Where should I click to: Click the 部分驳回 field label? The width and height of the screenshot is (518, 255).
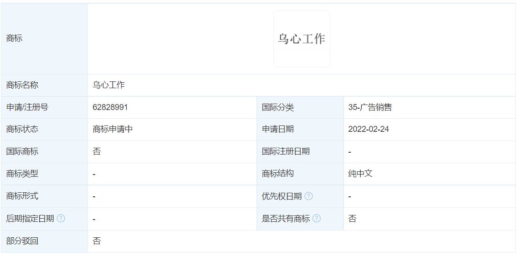point(22,241)
